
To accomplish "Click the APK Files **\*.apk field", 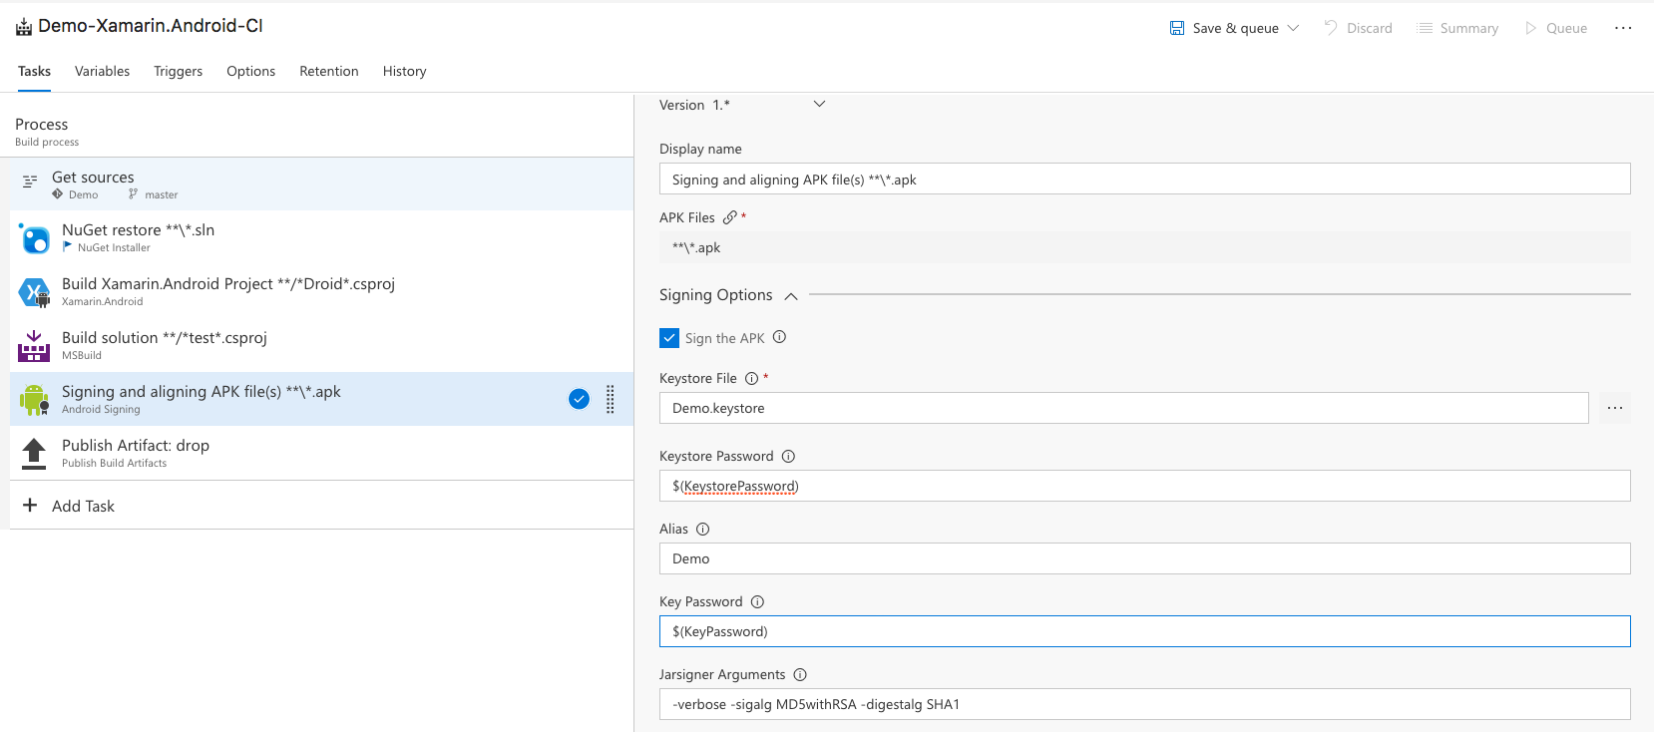I will coord(1144,247).
